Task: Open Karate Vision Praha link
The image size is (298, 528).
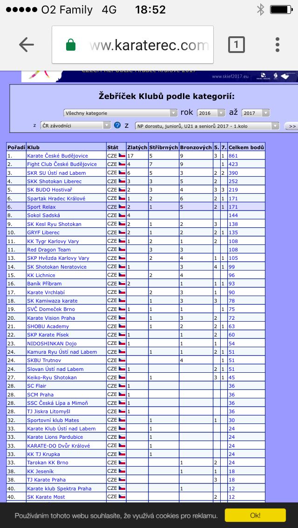Action: pos(51,318)
